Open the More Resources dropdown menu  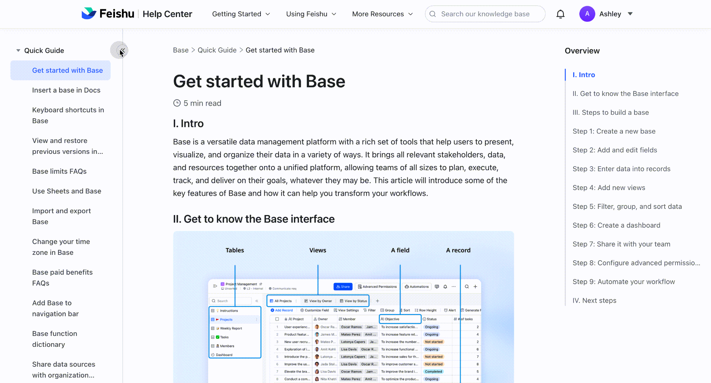point(382,14)
